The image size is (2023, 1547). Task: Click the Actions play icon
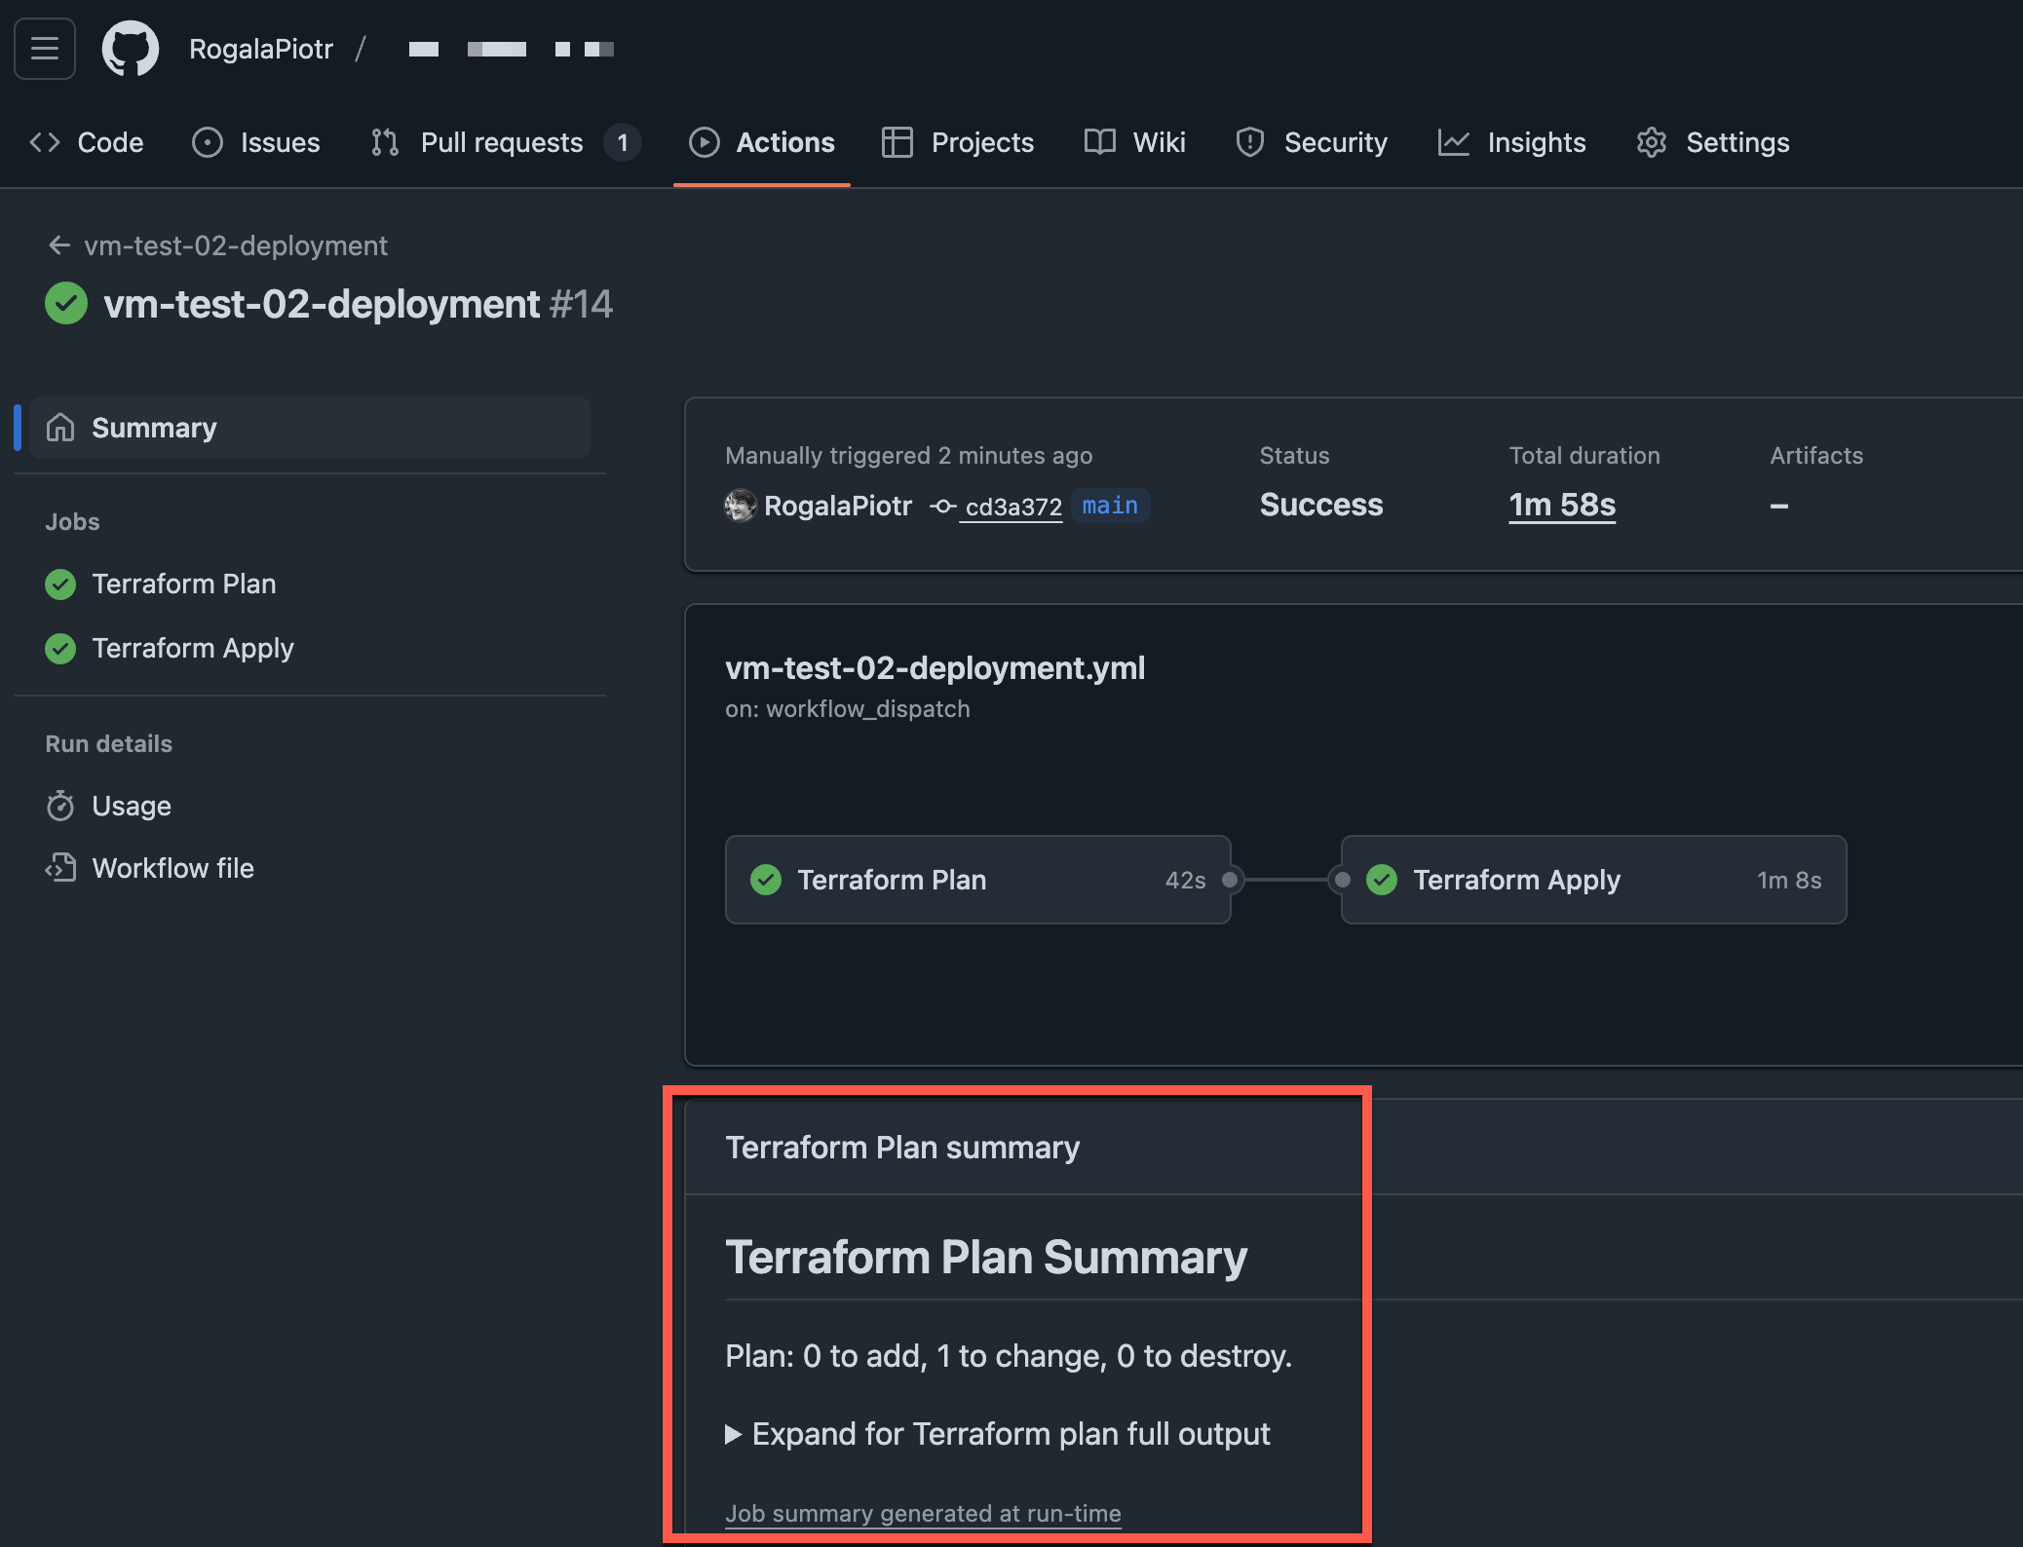coord(704,142)
